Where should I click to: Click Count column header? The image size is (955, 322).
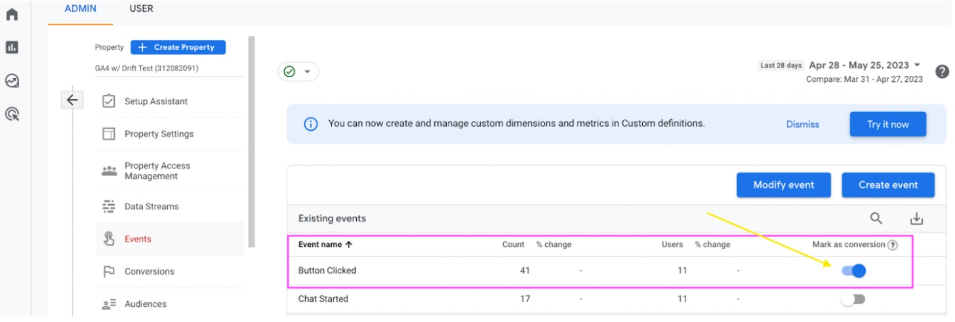pos(514,245)
